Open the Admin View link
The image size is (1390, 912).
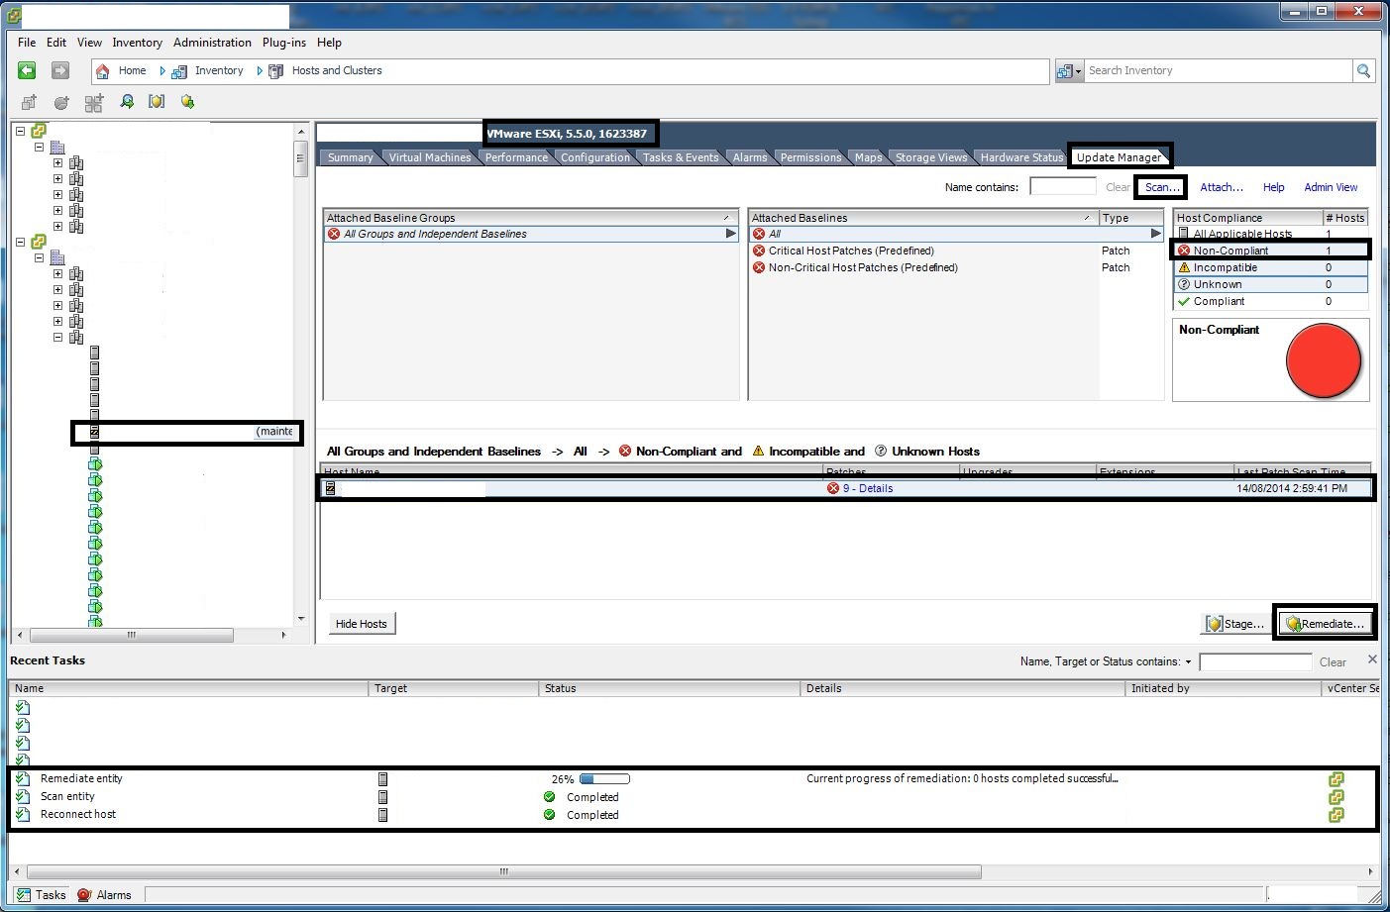pos(1331,187)
